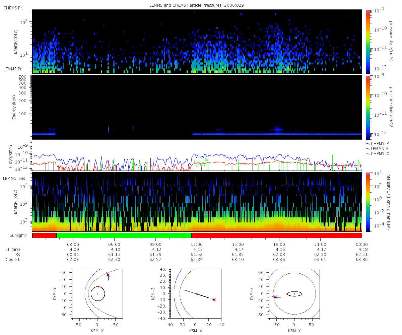Click the spacecraft marker in KSM-Y/KSM-Z plot
The height and width of the screenshot is (335, 402).
[x=275, y=297]
